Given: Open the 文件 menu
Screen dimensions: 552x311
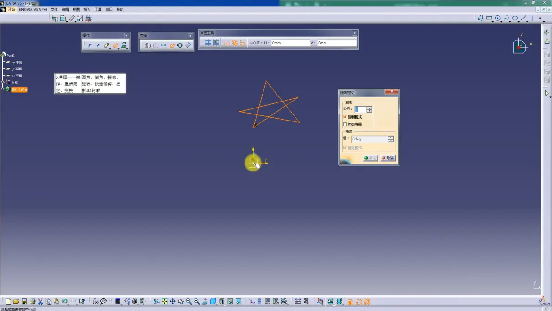Looking at the screenshot, I should (x=54, y=10).
